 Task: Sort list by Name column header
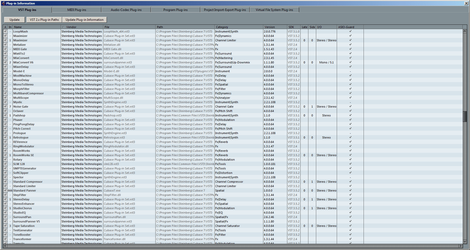pyautogui.click(x=36, y=27)
